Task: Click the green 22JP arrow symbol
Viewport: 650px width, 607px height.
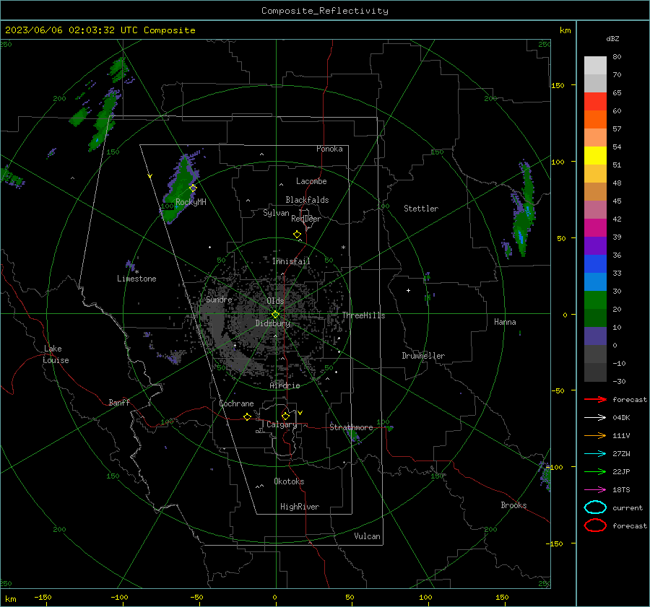Action: (595, 471)
